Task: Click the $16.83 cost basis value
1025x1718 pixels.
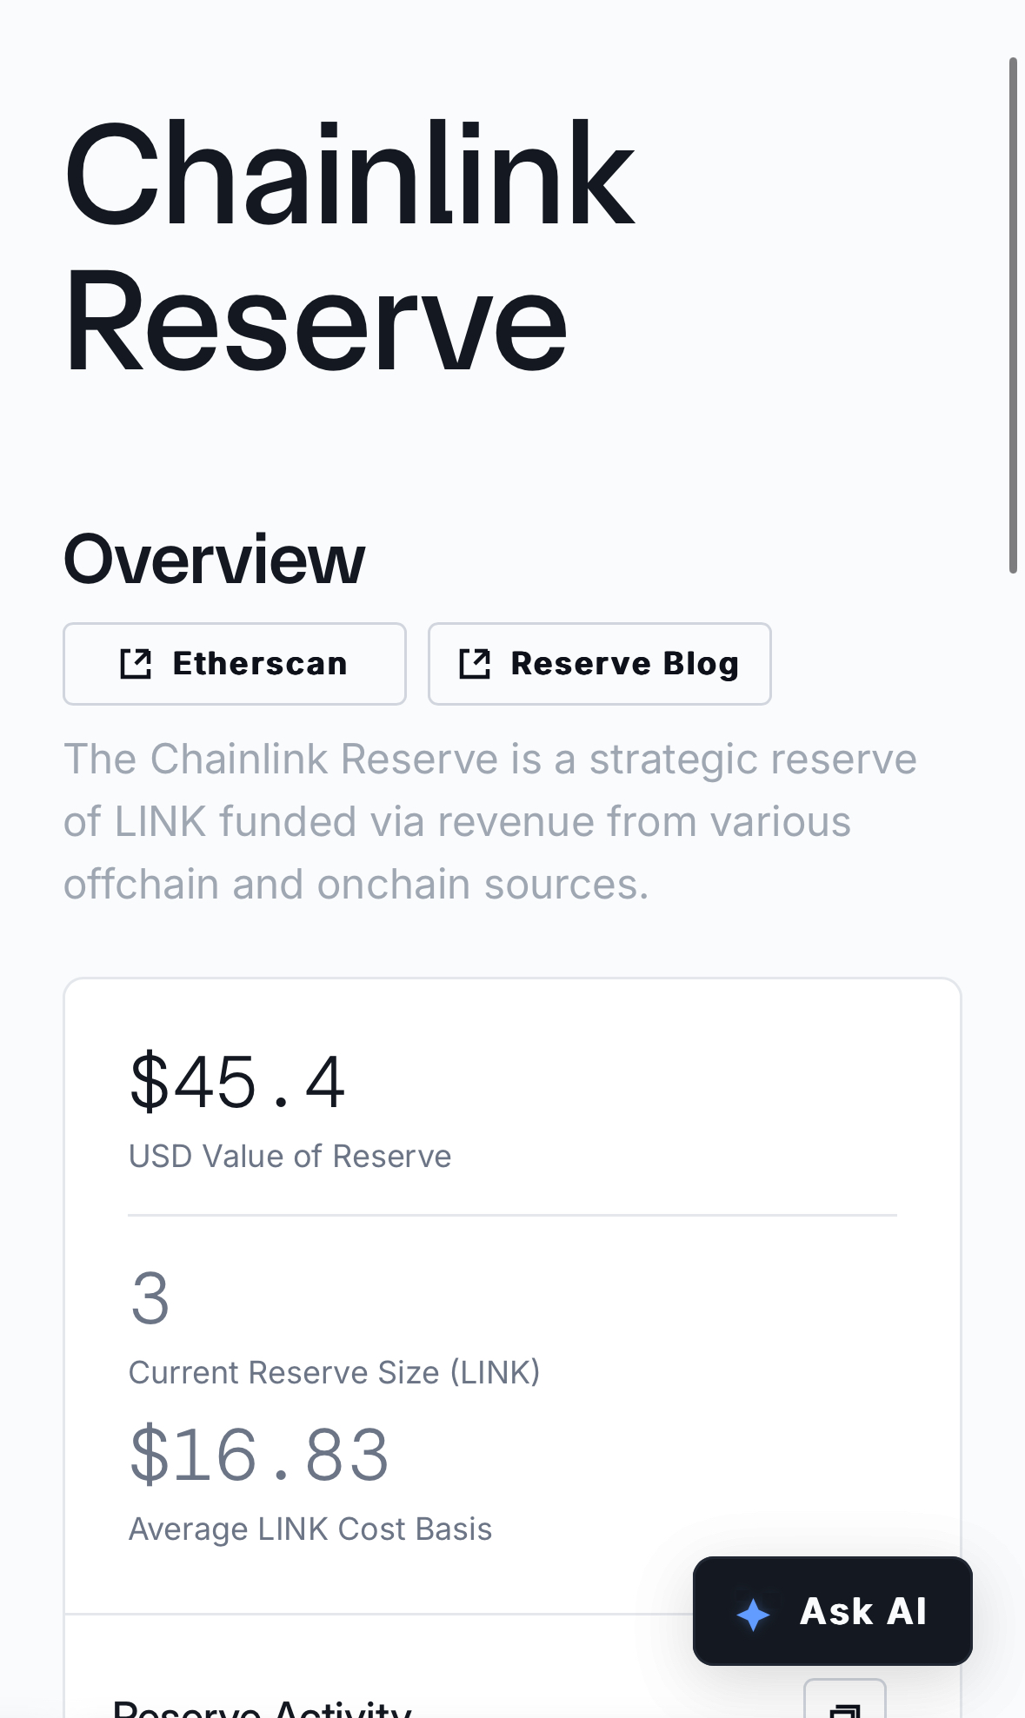Action: coord(259,1455)
